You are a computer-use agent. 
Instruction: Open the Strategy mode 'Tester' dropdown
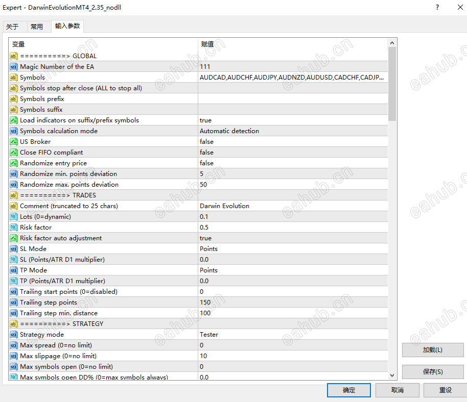coord(293,335)
